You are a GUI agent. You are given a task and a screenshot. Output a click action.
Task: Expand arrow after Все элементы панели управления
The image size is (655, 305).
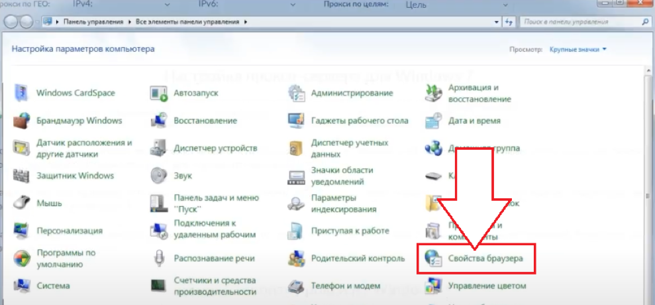coord(246,22)
